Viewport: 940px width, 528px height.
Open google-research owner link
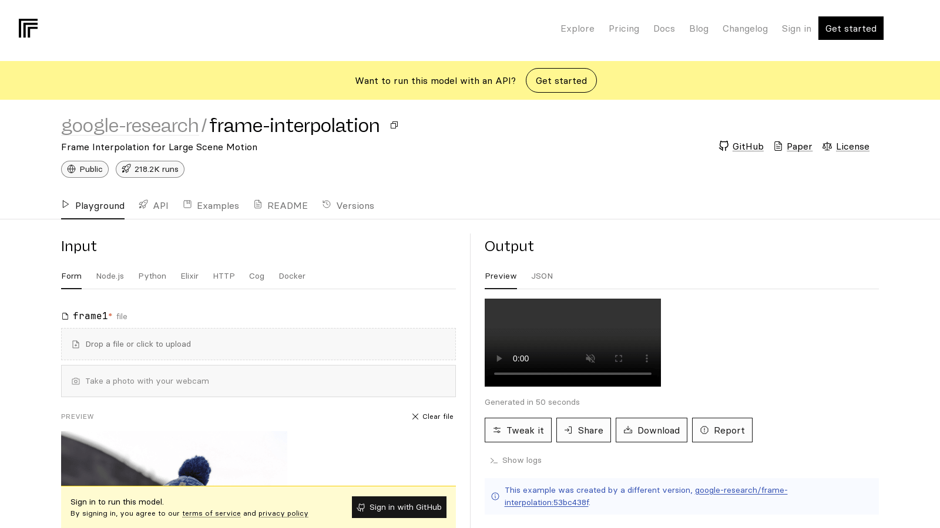point(130,126)
